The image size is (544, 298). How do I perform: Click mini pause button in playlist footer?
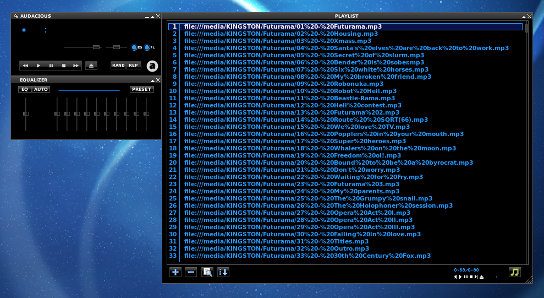466,277
